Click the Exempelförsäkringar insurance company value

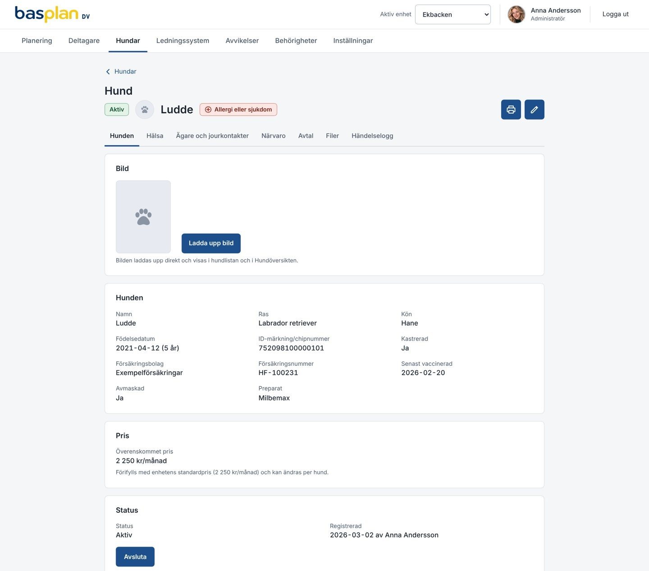pos(149,373)
